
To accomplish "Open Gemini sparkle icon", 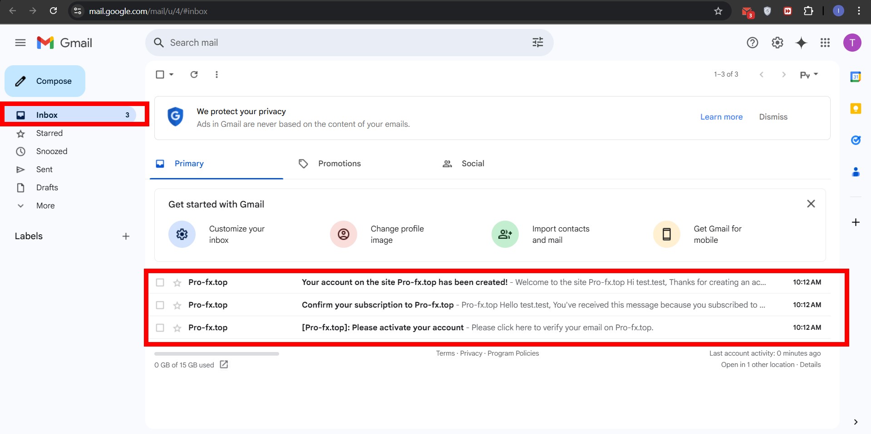I will tap(802, 43).
